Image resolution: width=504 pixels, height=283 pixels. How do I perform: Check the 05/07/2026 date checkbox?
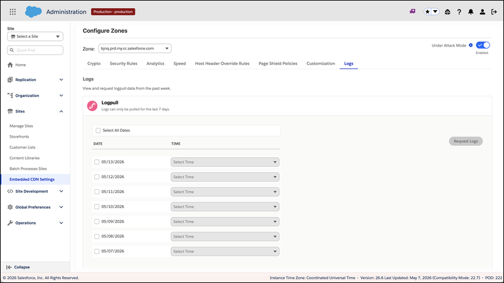(x=97, y=252)
